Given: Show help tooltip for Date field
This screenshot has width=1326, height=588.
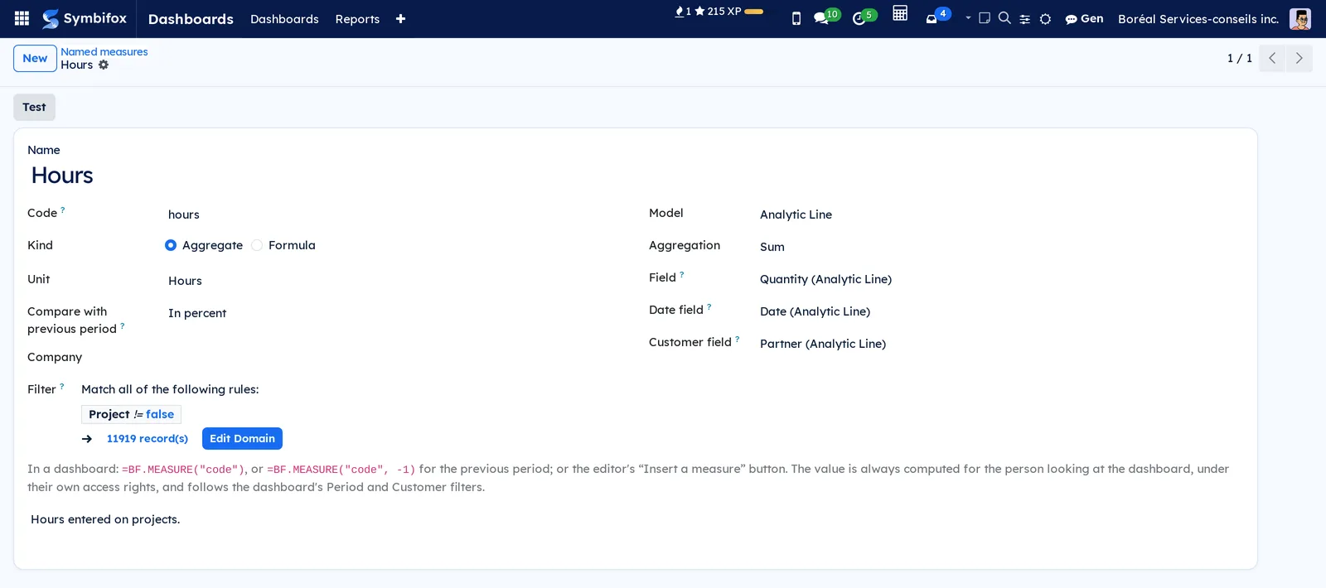Looking at the screenshot, I should pos(709,306).
